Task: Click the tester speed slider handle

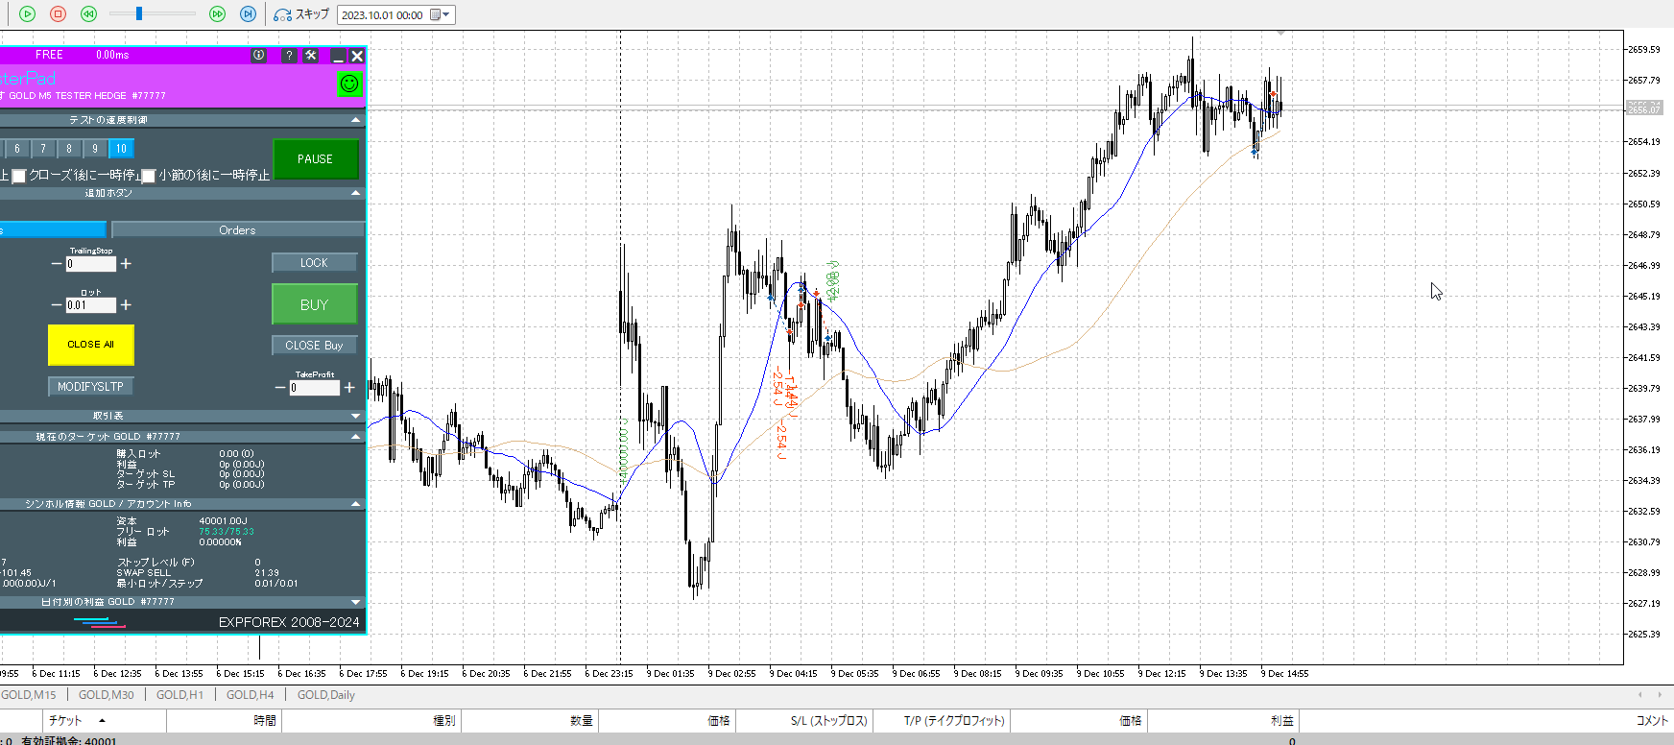Action: (x=139, y=13)
